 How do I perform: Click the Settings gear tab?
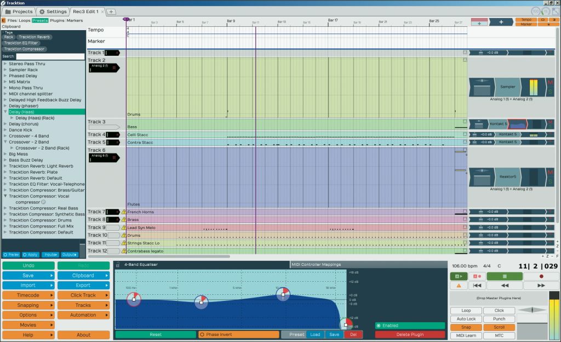tap(53, 12)
